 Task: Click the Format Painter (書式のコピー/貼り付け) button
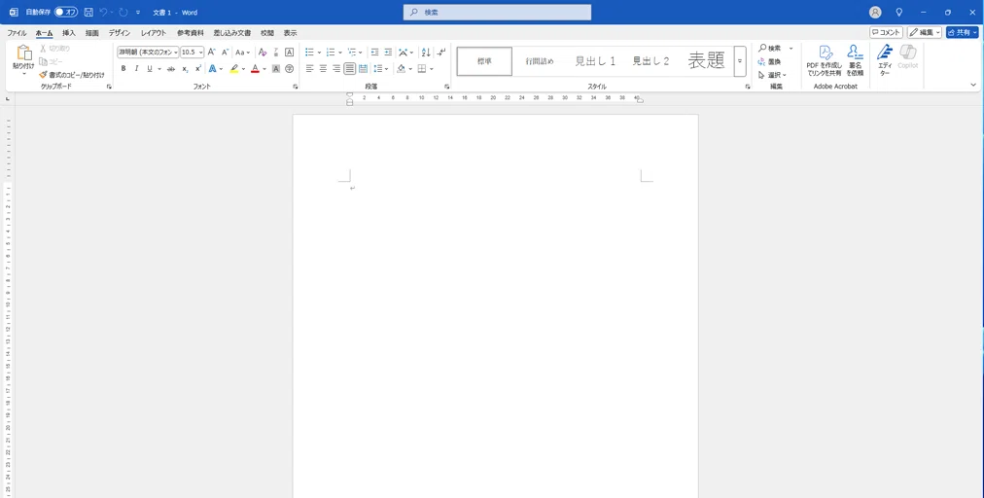(x=72, y=75)
